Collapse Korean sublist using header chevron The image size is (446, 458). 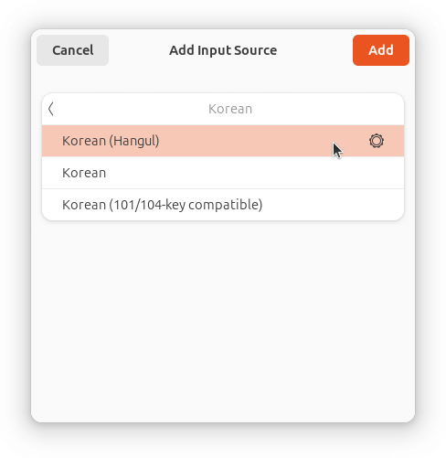[51, 109]
